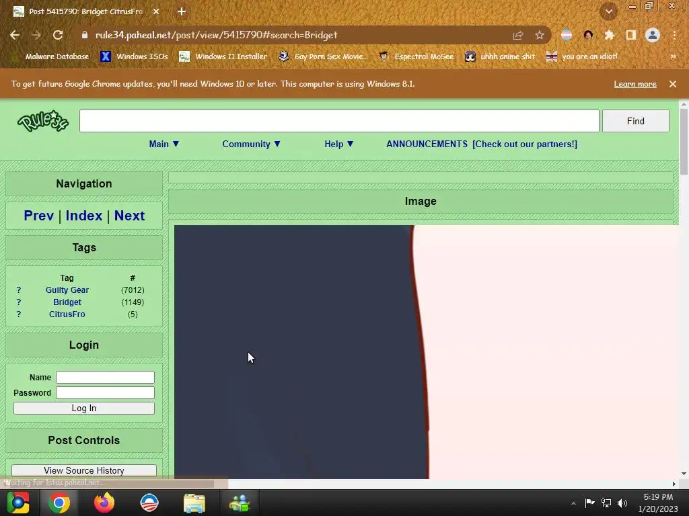Toggle the Chrome side panel icon

click(x=630, y=35)
